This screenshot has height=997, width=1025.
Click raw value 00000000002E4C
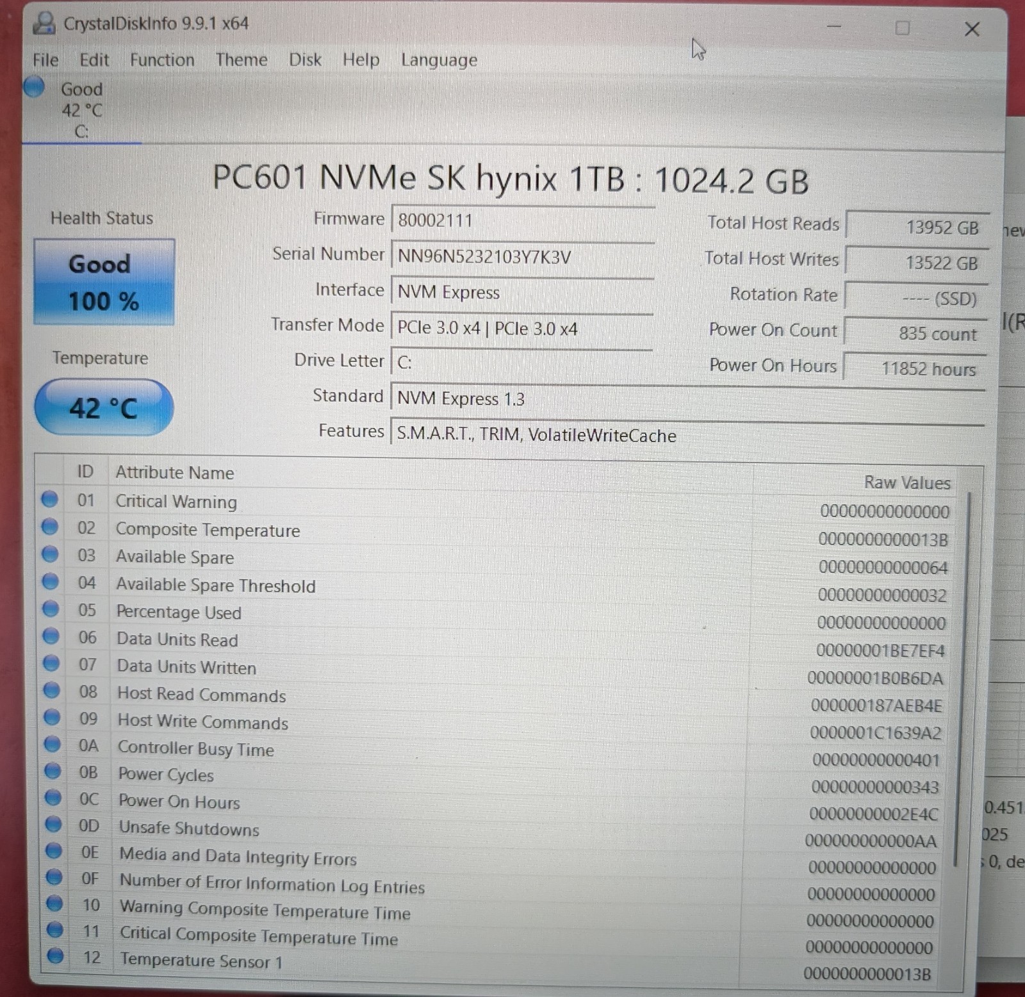pyautogui.click(x=874, y=814)
